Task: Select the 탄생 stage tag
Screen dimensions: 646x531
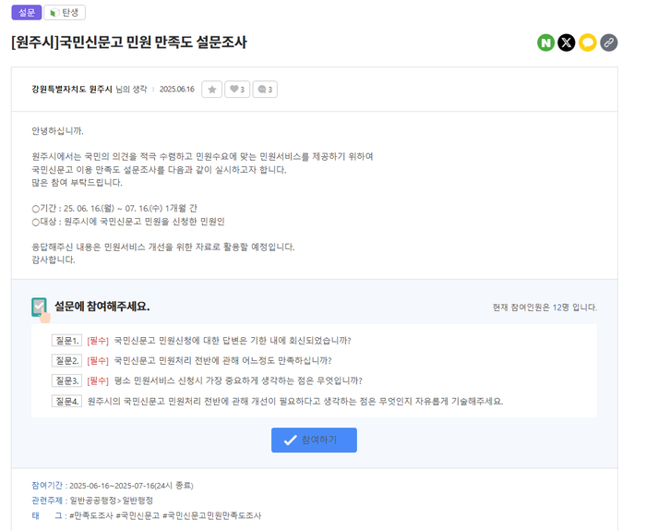Action: coord(65,13)
